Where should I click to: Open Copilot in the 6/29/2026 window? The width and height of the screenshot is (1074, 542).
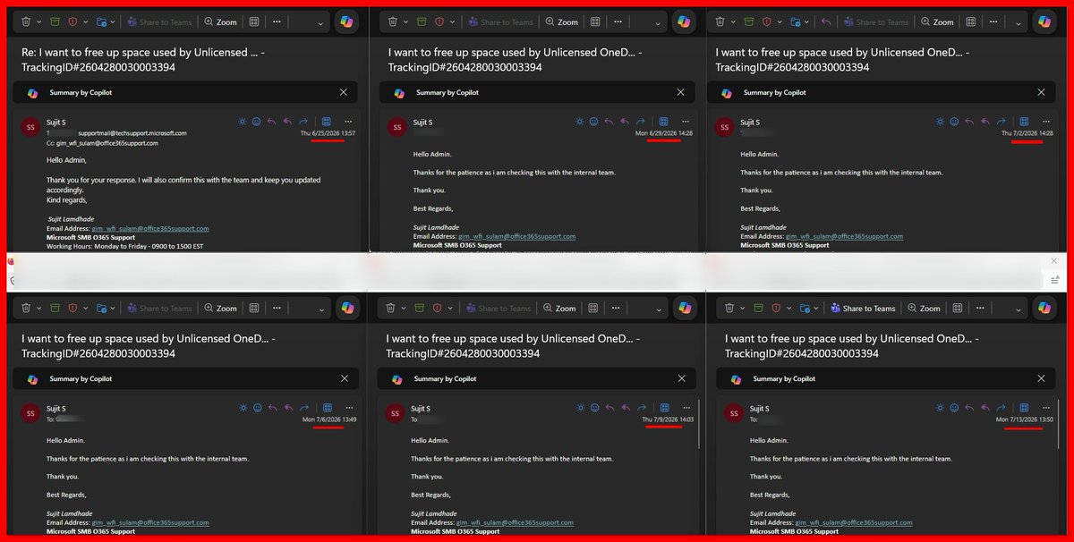coord(684,21)
